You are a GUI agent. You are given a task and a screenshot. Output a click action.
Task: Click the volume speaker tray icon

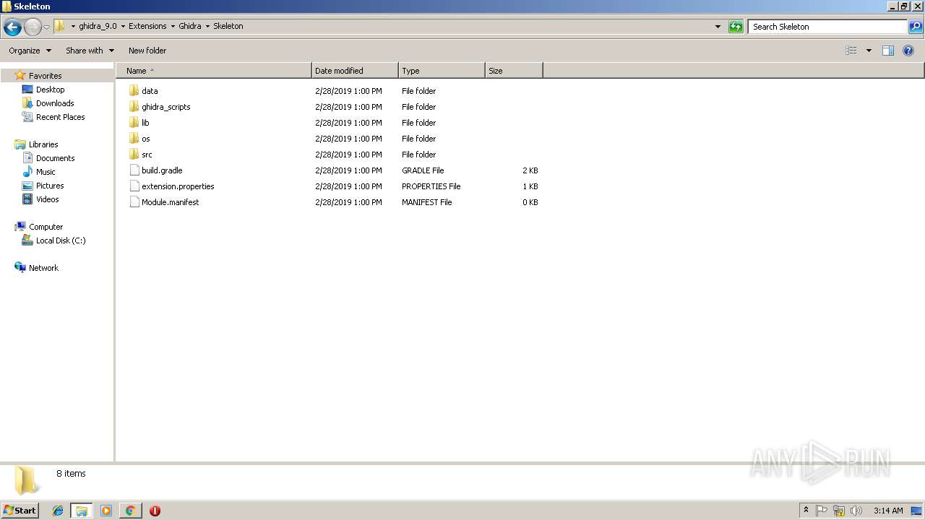click(x=856, y=511)
